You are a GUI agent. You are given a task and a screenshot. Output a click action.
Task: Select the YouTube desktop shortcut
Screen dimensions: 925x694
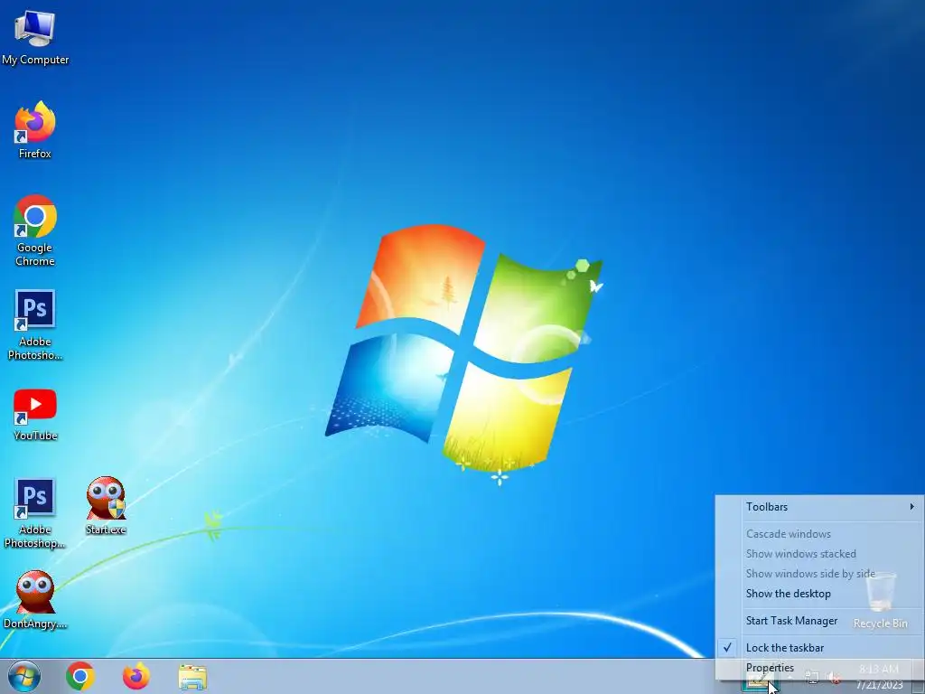[35, 414]
